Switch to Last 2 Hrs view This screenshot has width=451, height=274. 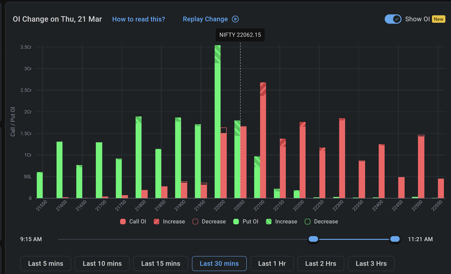(x=320, y=263)
